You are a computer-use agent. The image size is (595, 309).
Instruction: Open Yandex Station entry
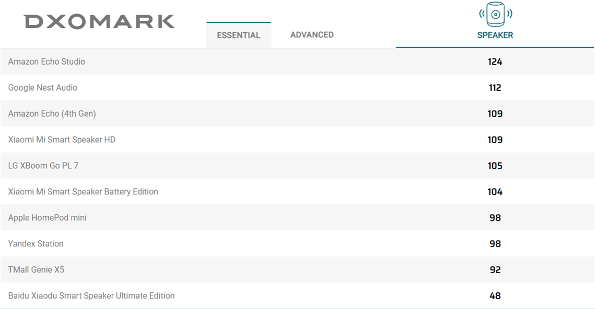(x=36, y=243)
